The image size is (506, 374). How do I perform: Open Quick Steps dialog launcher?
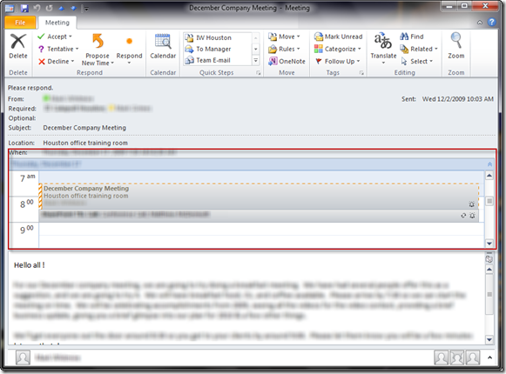[x=258, y=73]
